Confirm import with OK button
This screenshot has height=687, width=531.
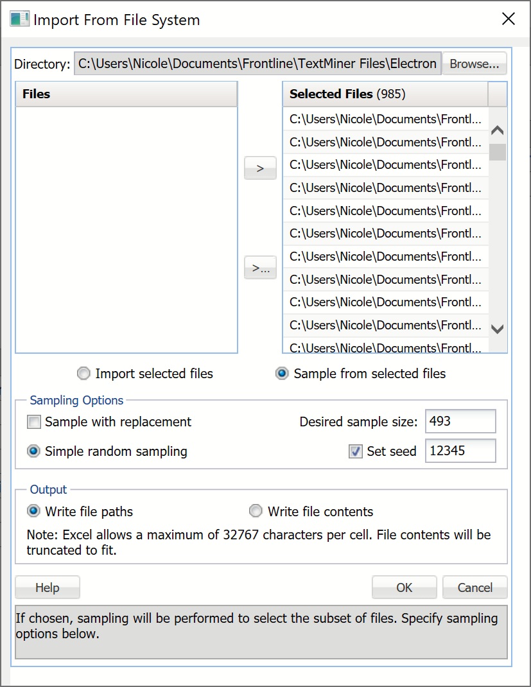[x=404, y=587]
